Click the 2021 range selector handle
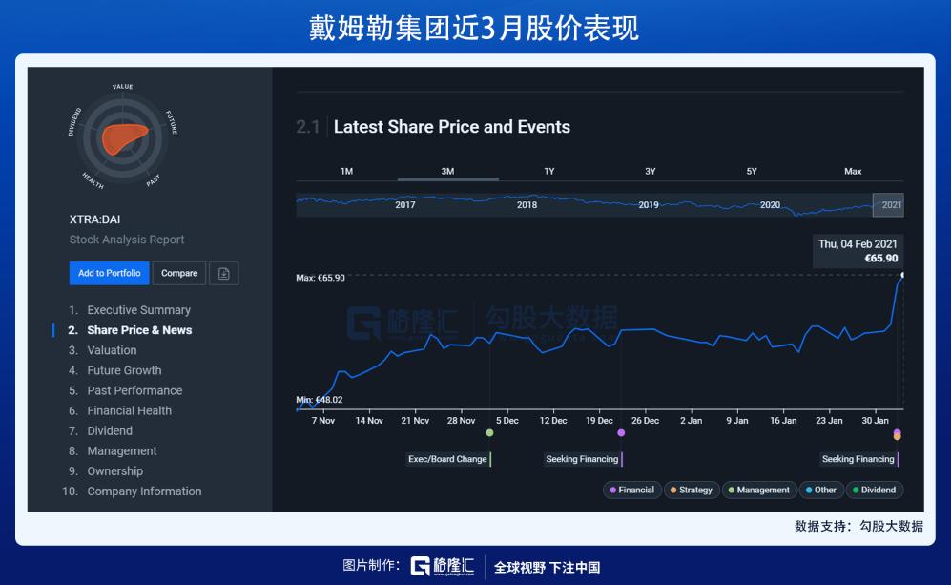This screenshot has width=951, height=585. (888, 205)
